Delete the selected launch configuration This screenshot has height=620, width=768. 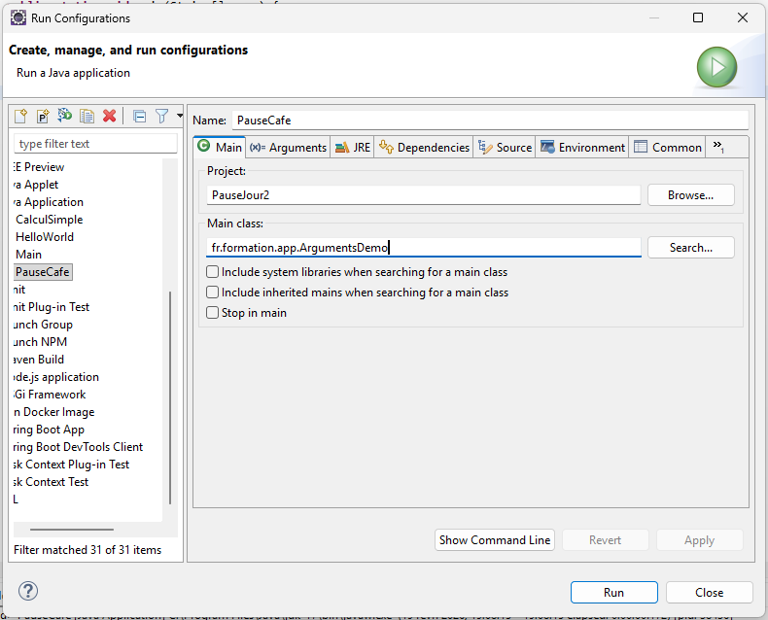click(109, 116)
